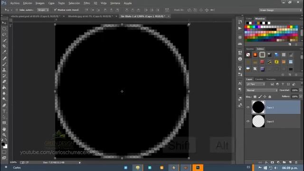Select the Path Selection tool
The image size is (304, 171).
click(4, 117)
